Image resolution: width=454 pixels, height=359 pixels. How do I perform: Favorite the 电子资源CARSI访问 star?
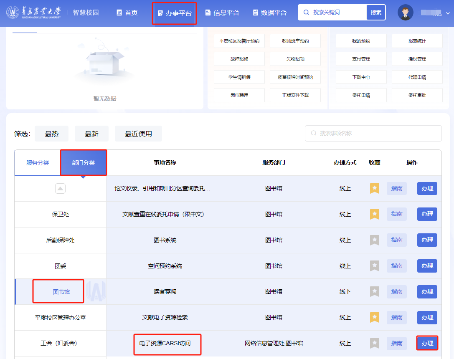[x=375, y=343]
